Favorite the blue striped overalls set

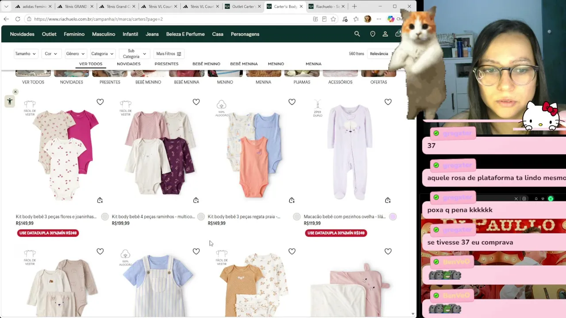(196, 251)
